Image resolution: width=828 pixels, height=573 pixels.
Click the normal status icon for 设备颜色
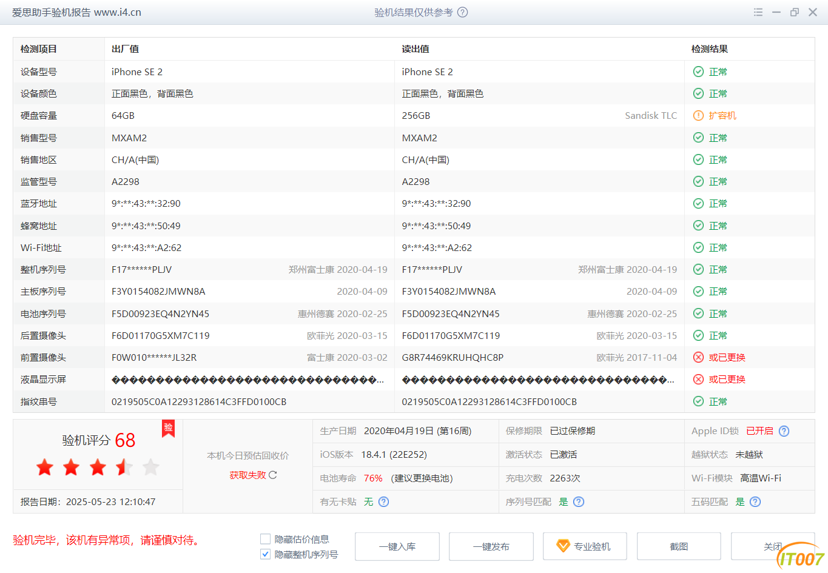pyautogui.click(x=698, y=93)
